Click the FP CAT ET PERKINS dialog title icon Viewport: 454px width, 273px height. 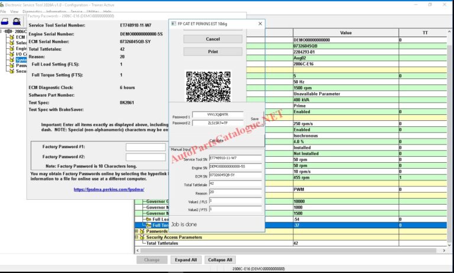[173, 24]
